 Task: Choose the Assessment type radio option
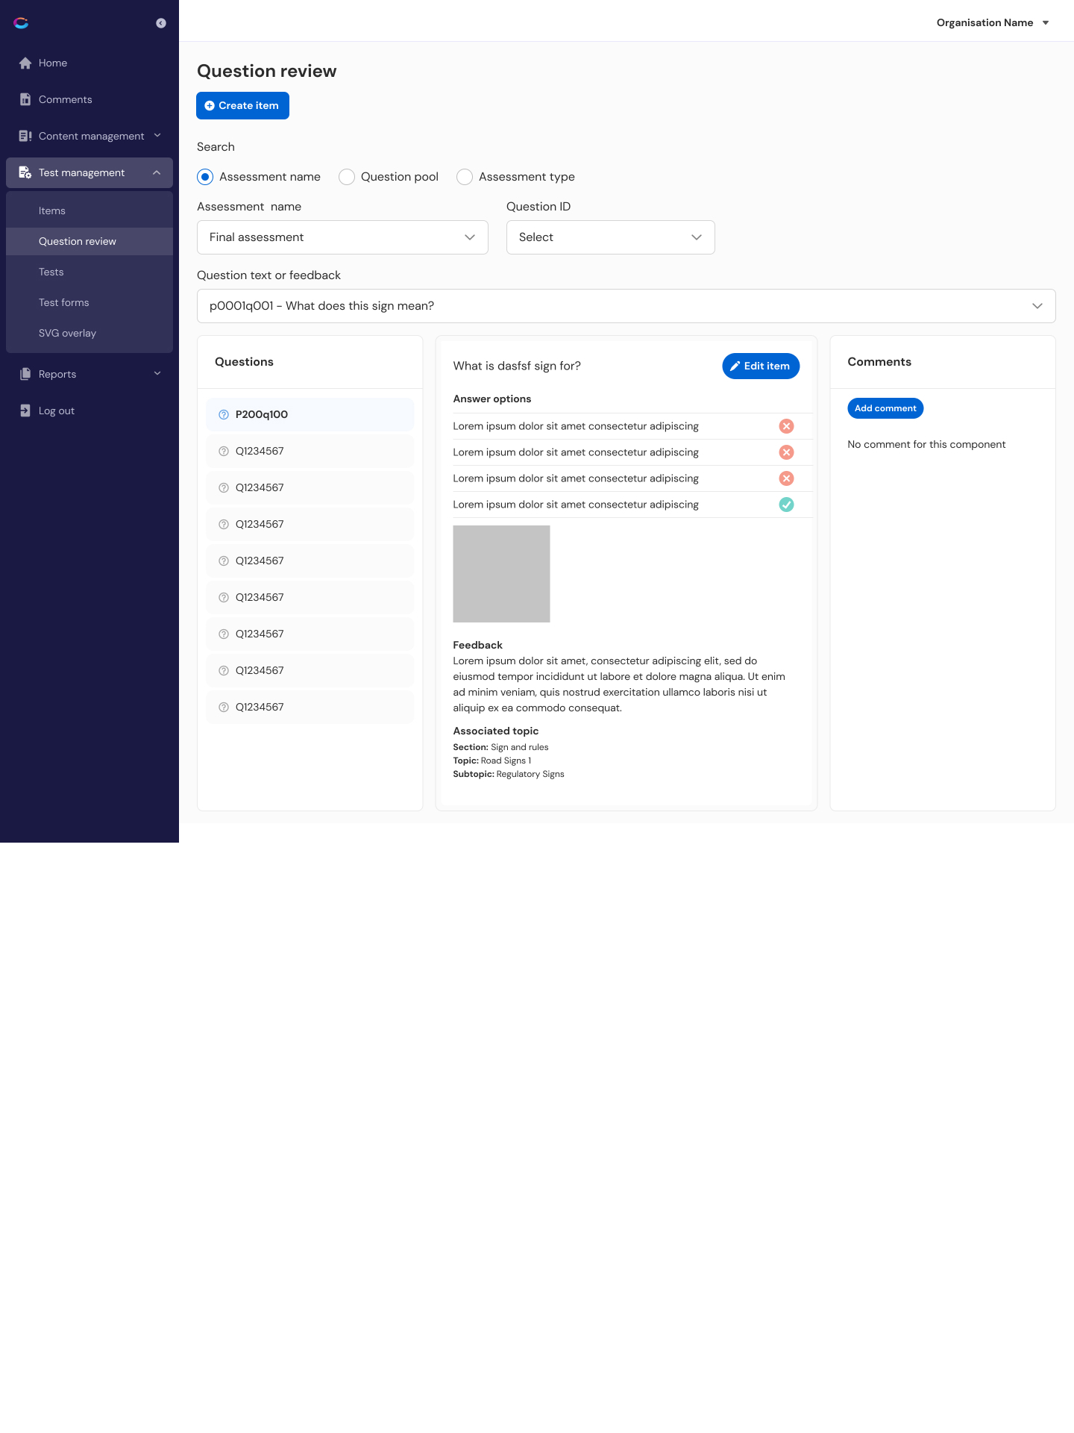(x=465, y=178)
